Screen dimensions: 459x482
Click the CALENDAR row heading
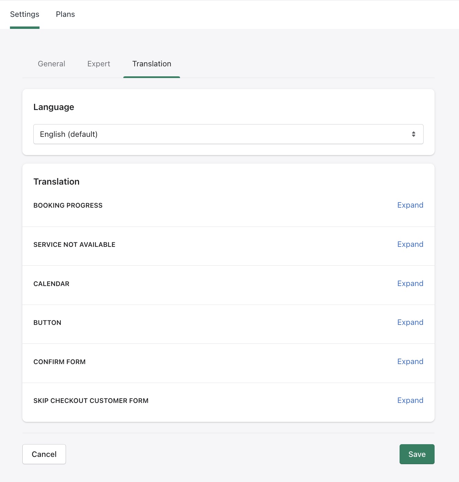(x=52, y=284)
